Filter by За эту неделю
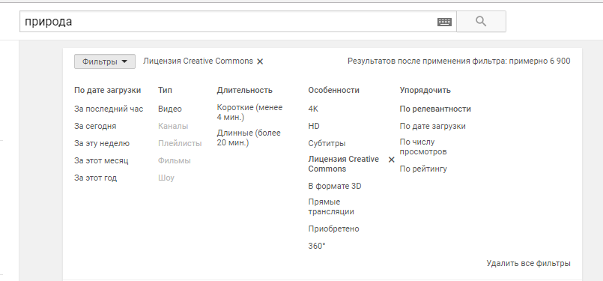Viewport: 603px width, 281px height. [x=102, y=144]
